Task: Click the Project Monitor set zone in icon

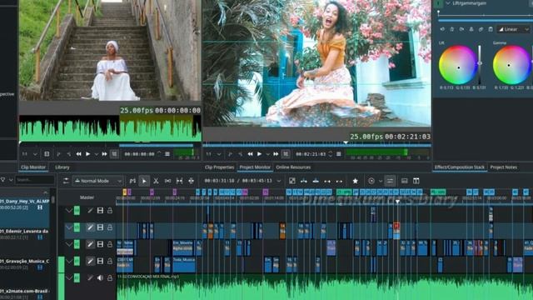Action: pos(230,154)
